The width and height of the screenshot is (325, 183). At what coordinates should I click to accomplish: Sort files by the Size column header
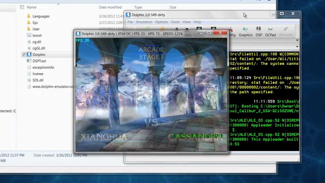tap(173, 7)
